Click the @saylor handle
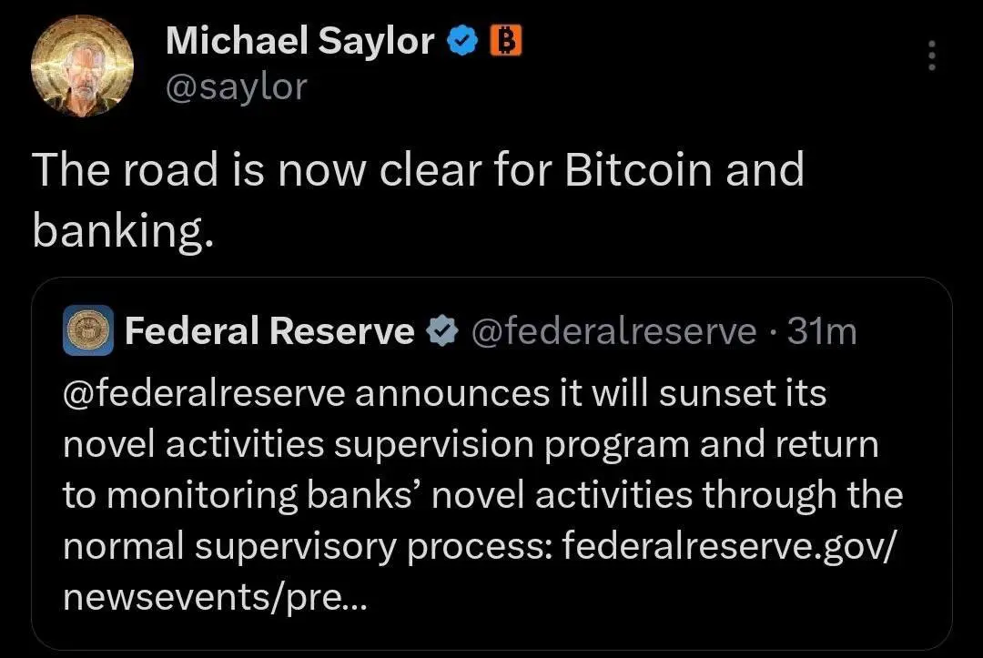The height and width of the screenshot is (658, 983). point(237,87)
